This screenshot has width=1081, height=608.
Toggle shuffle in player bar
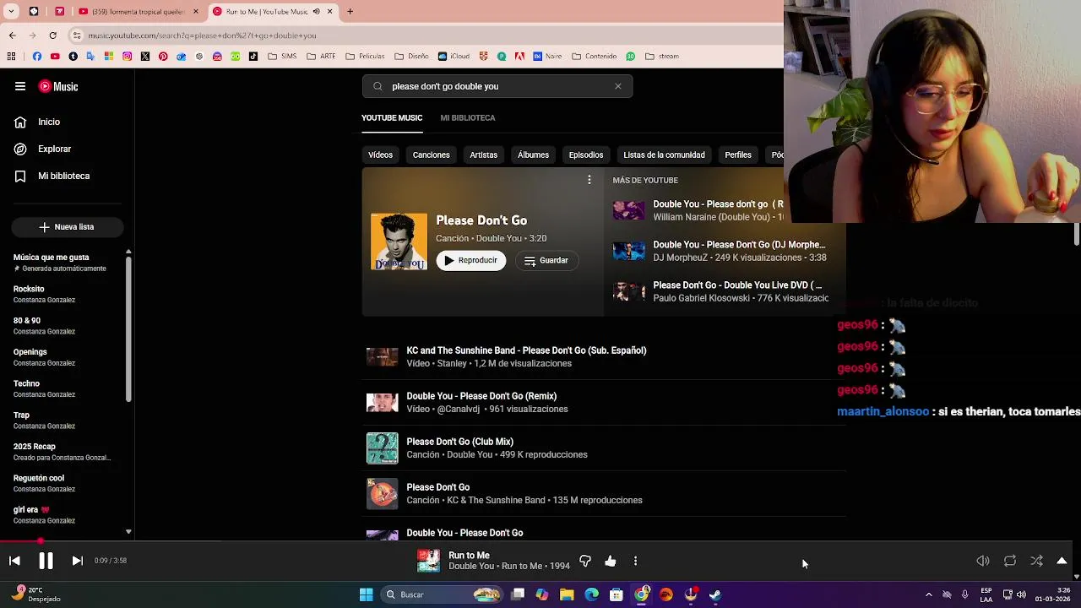pyautogui.click(x=1036, y=561)
